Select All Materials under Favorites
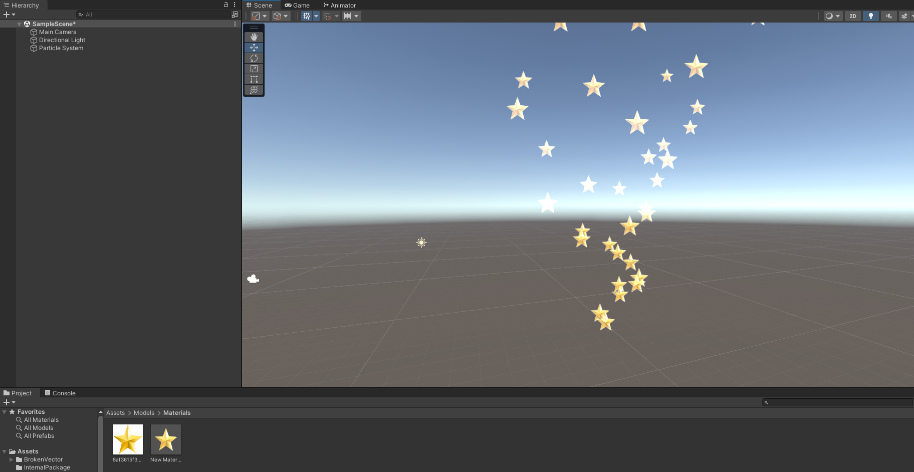This screenshot has height=472, width=914. pyautogui.click(x=41, y=420)
